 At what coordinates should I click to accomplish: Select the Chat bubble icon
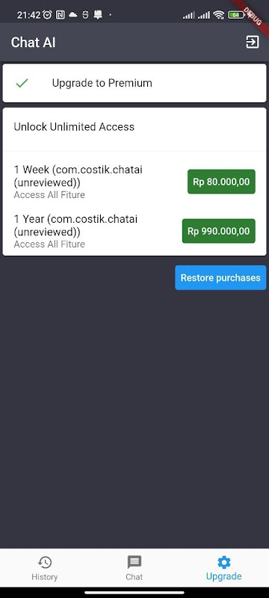(134, 562)
